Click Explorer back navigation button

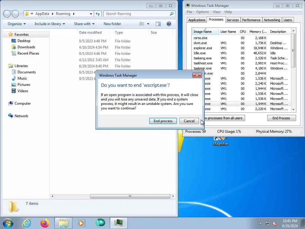(x=7, y=14)
